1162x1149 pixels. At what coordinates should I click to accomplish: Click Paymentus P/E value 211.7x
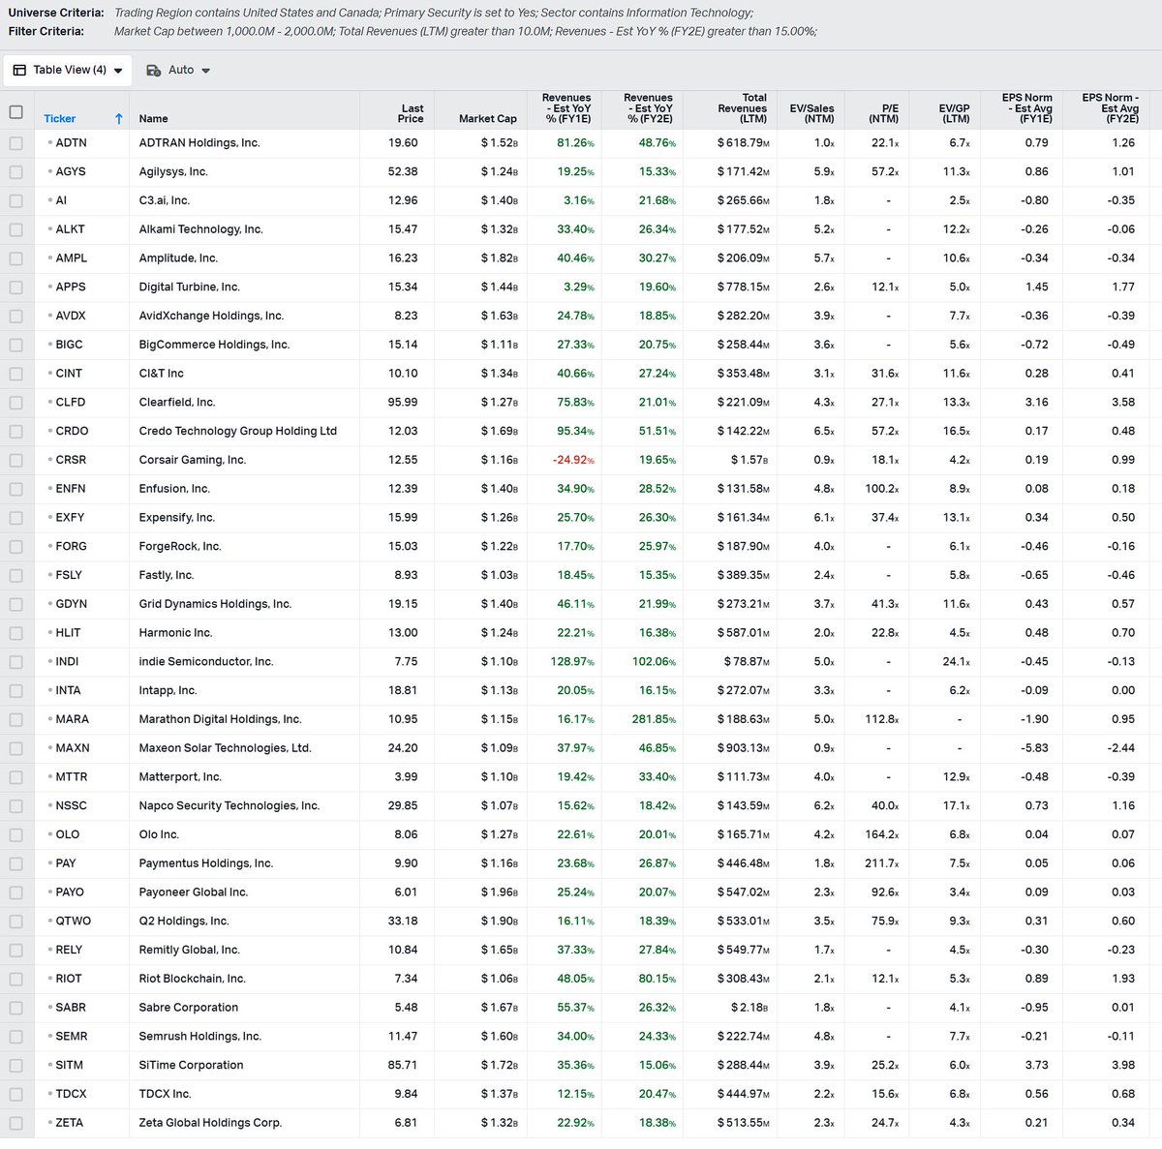pos(881,863)
